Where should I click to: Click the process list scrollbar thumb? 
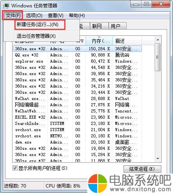point(158,57)
